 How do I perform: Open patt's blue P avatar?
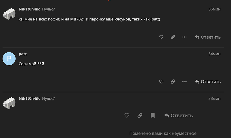coord(9,59)
